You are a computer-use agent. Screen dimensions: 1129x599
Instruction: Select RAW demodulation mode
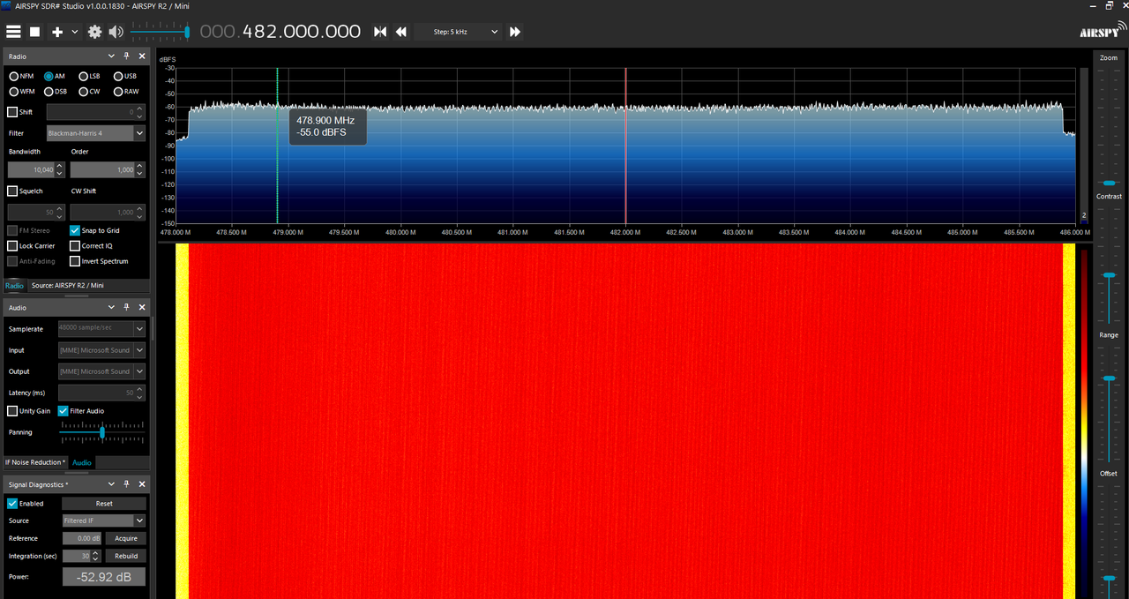(x=125, y=91)
